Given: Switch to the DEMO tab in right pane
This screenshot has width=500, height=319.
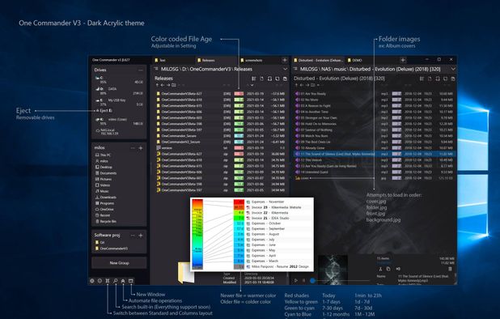Looking at the screenshot, I should click(371, 60).
